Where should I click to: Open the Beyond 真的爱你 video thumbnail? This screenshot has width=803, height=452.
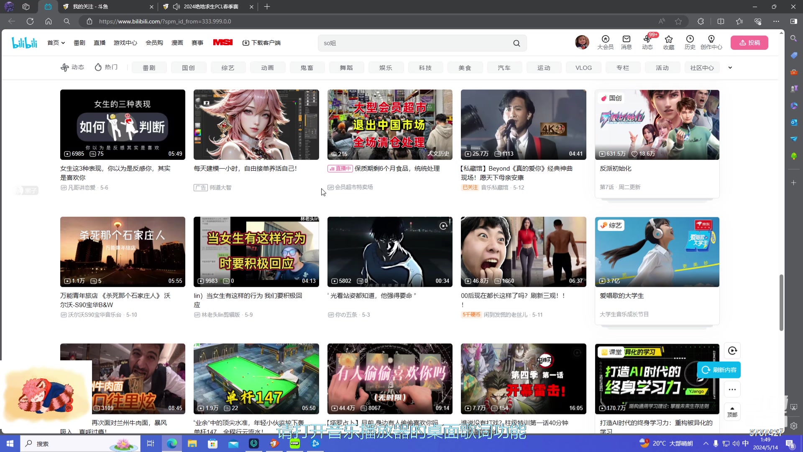(524, 125)
